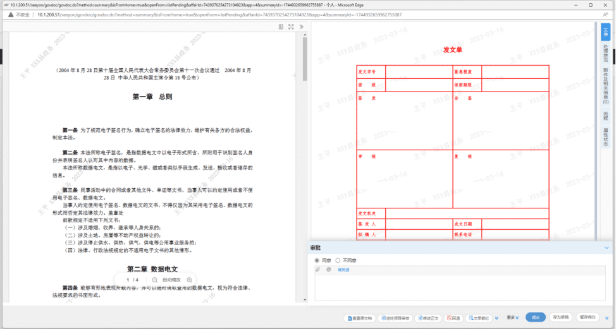This screenshot has width=616, height=329.
Task: Open the 属性状态 side tab
Action: [605, 137]
